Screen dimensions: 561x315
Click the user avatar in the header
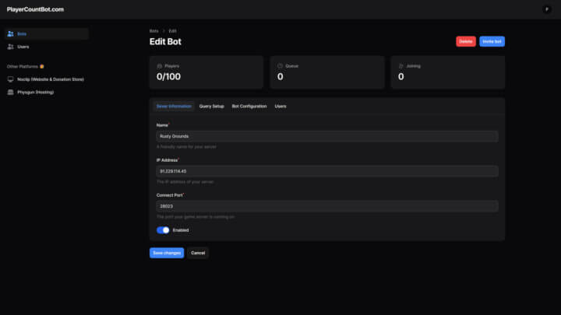pos(547,9)
